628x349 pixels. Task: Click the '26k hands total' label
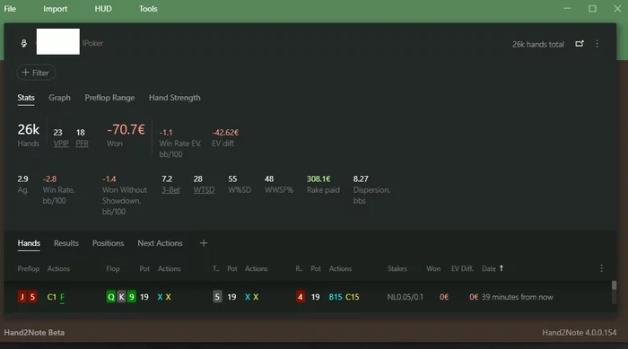(538, 44)
